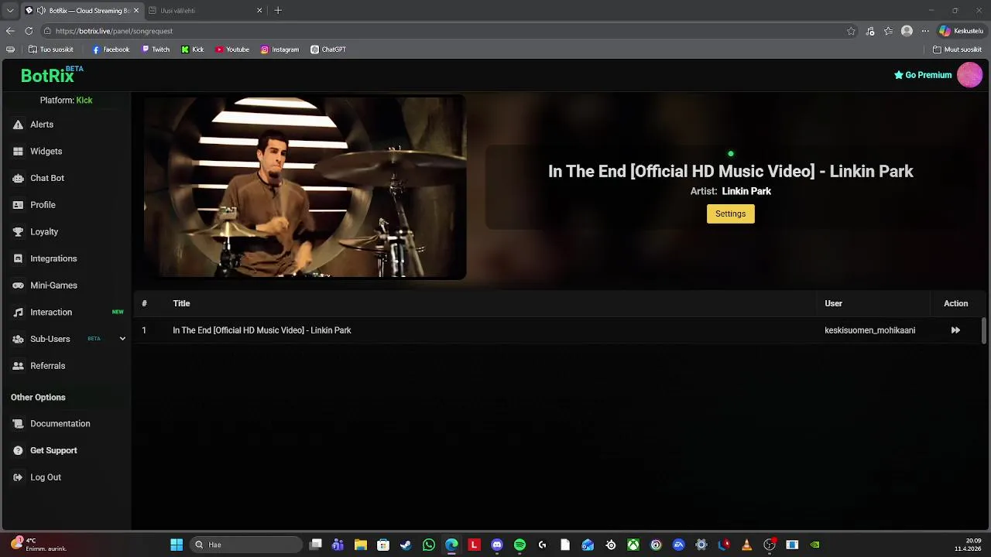The height and width of the screenshot is (557, 991).
Task: Open browser favorites list icon
Action: [888, 31]
